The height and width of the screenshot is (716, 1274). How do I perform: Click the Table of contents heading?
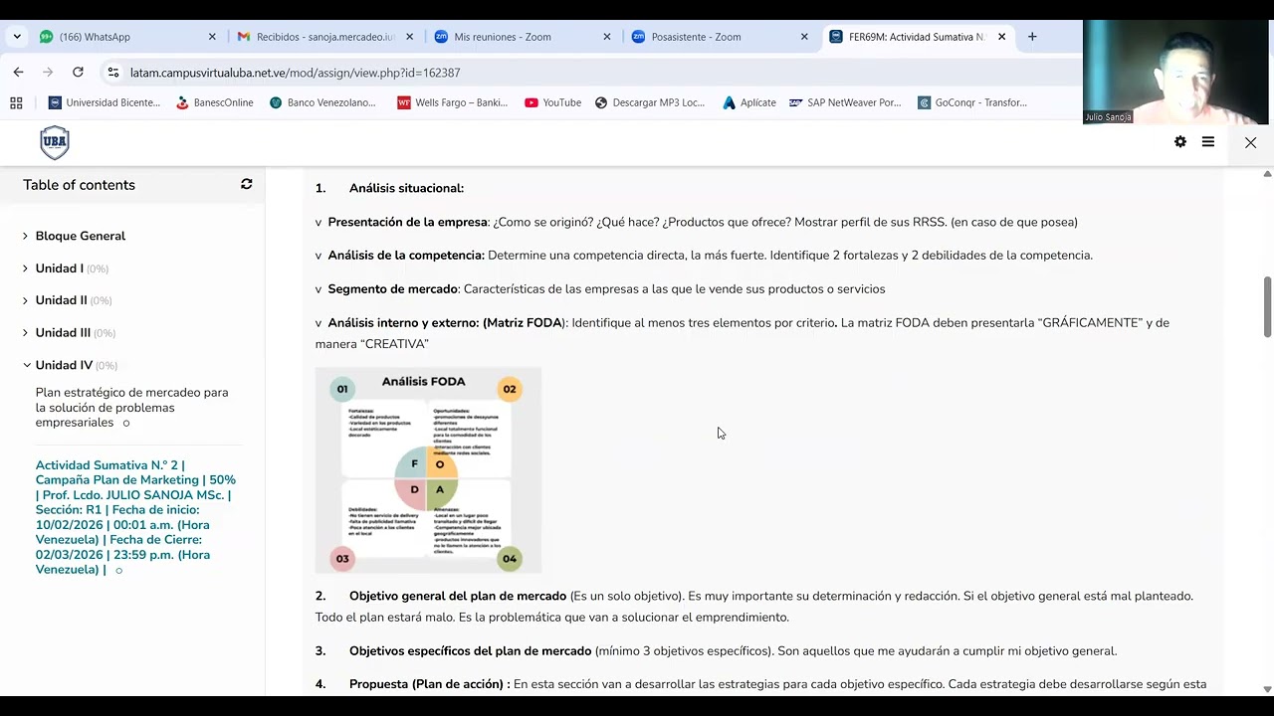pyautogui.click(x=79, y=185)
